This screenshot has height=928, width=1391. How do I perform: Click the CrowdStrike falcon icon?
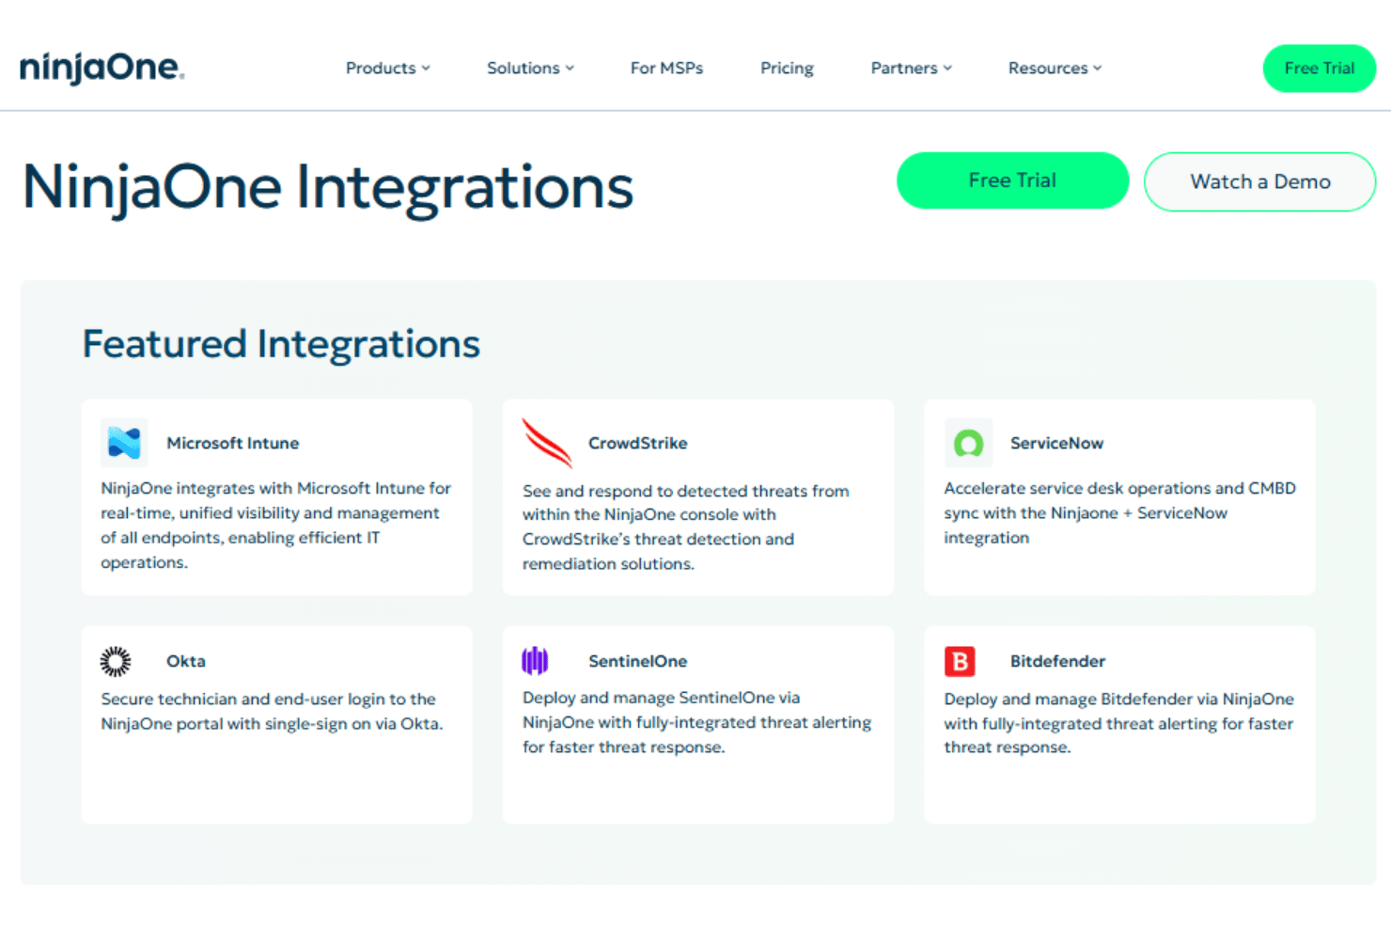547,443
